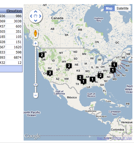Select the Street View pegman icon

[36, 33]
